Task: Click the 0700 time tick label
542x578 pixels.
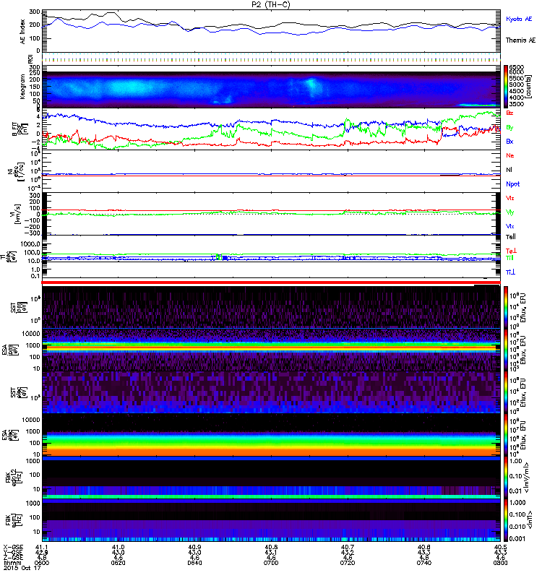Action: (x=271, y=564)
